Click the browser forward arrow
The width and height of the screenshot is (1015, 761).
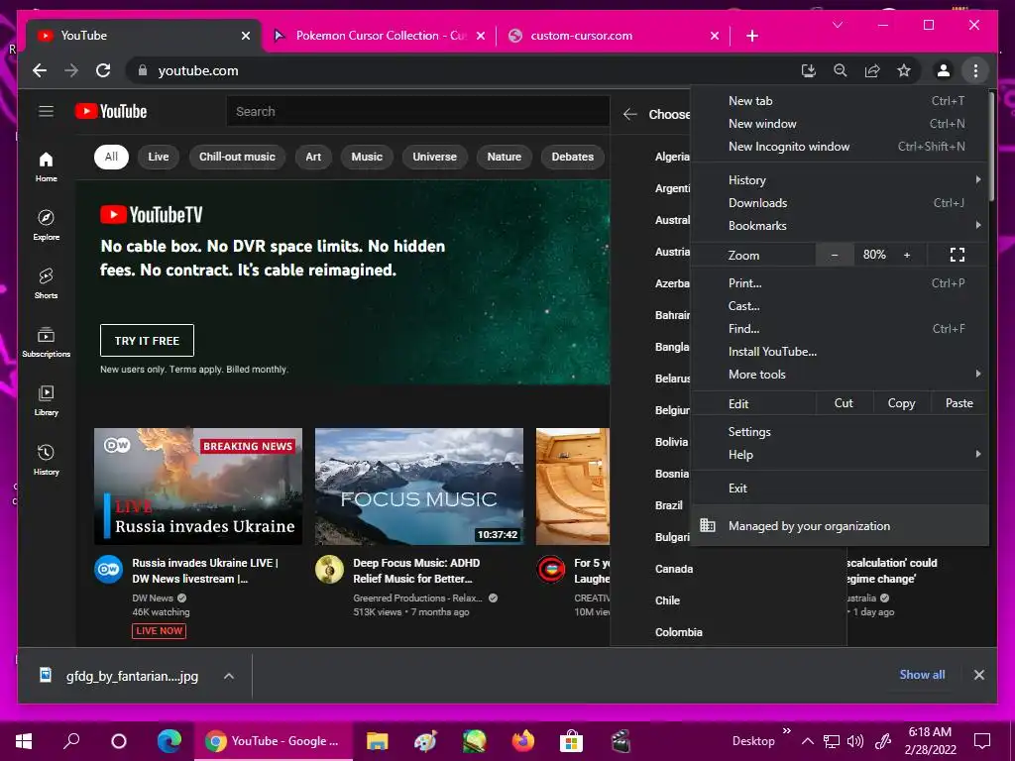pyautogui.click(x=71, y=70)
